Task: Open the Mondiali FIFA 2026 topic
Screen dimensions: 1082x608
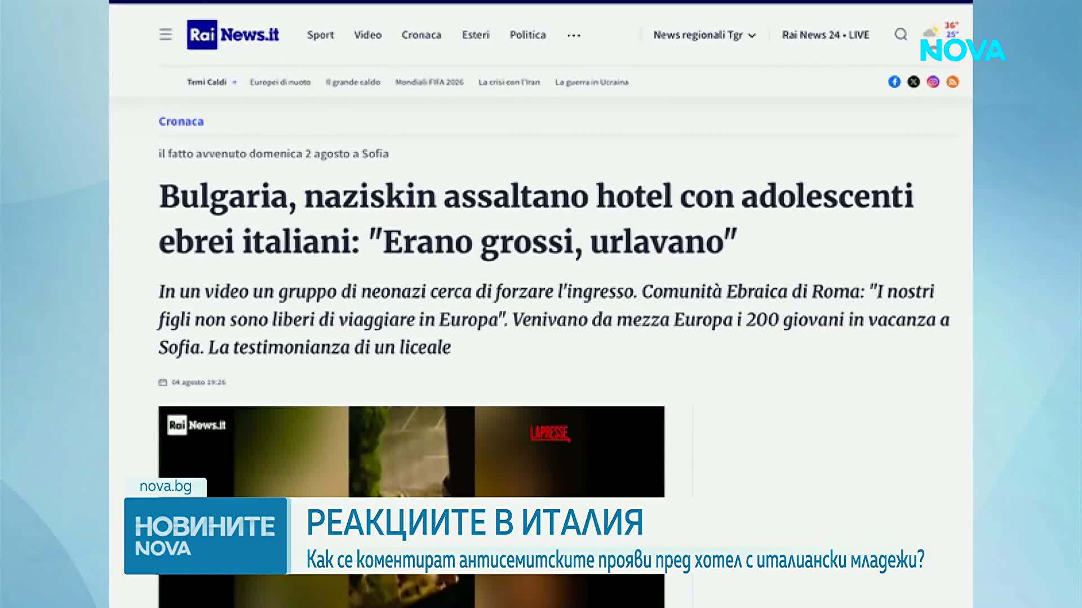Action: (429, 82)
